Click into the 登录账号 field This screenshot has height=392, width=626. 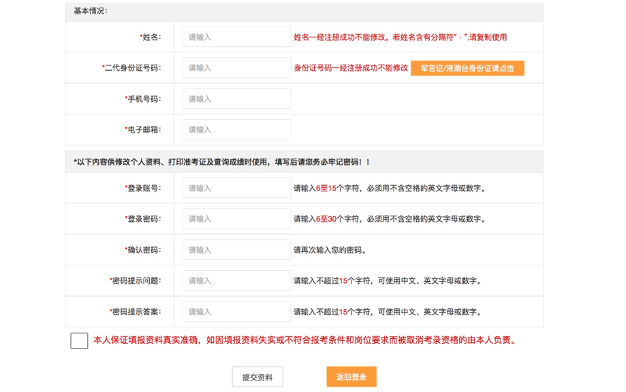pos(236,188)
